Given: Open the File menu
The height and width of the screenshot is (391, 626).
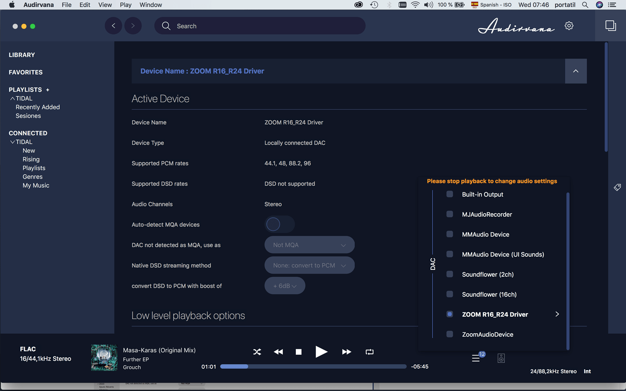Looking at the screenshot, I should [x=67, y=5].
